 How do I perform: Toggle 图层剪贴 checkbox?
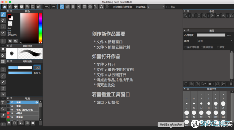pos(202,47)
